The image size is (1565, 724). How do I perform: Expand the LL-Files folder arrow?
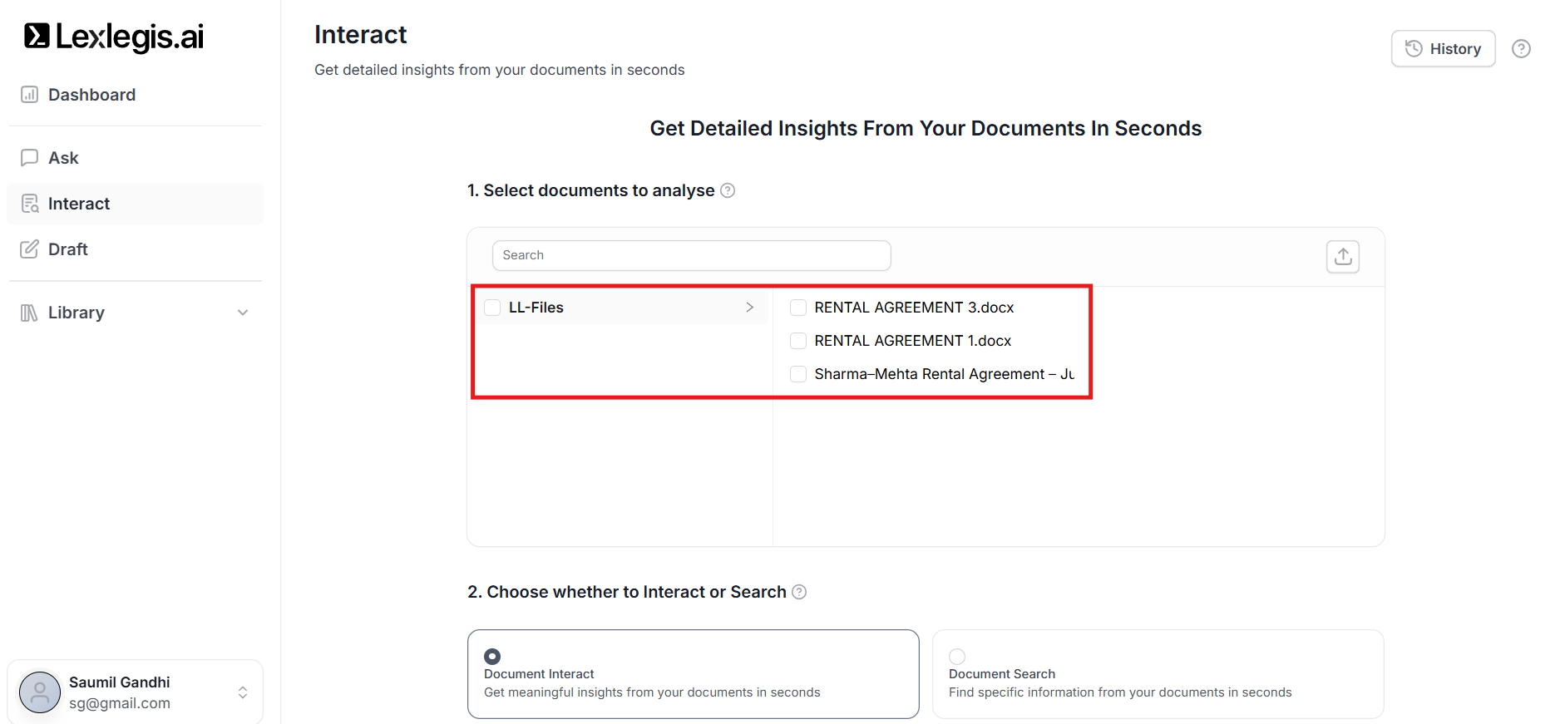[749, 308]
